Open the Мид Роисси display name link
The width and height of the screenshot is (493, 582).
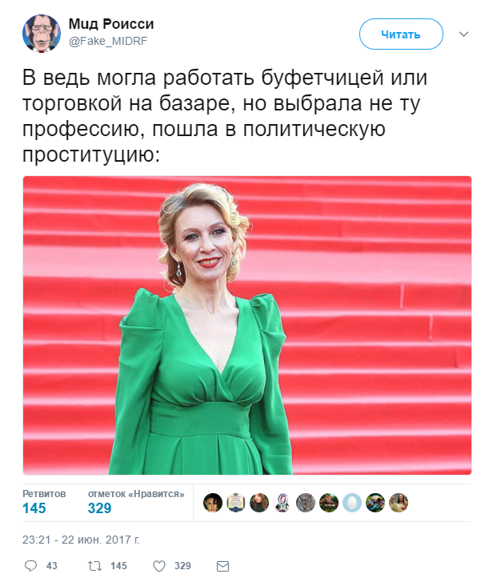click(x=111, y=24)
